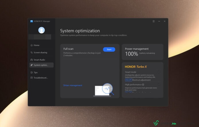Close the HONOR PC Manager window
Screen dimensions: 199x127
pyautogui.click(x=165, y=21)
